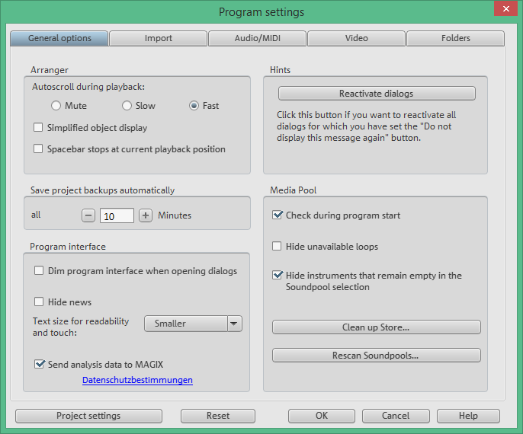The width and height of the screenshot is (523, 434).
Task: Open the Text size dropdown arrow
Action: [x=235, y=324]
